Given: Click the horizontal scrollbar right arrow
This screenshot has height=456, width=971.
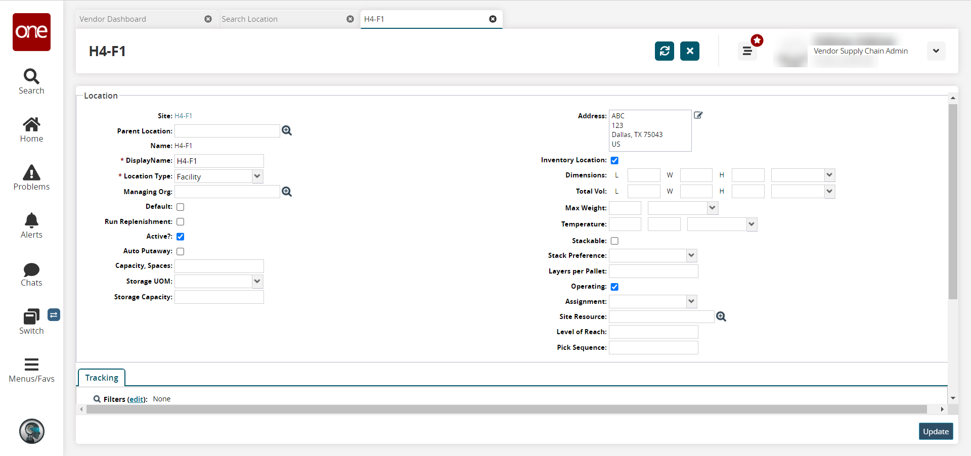Looking at the screenshot, I should 942,409.
